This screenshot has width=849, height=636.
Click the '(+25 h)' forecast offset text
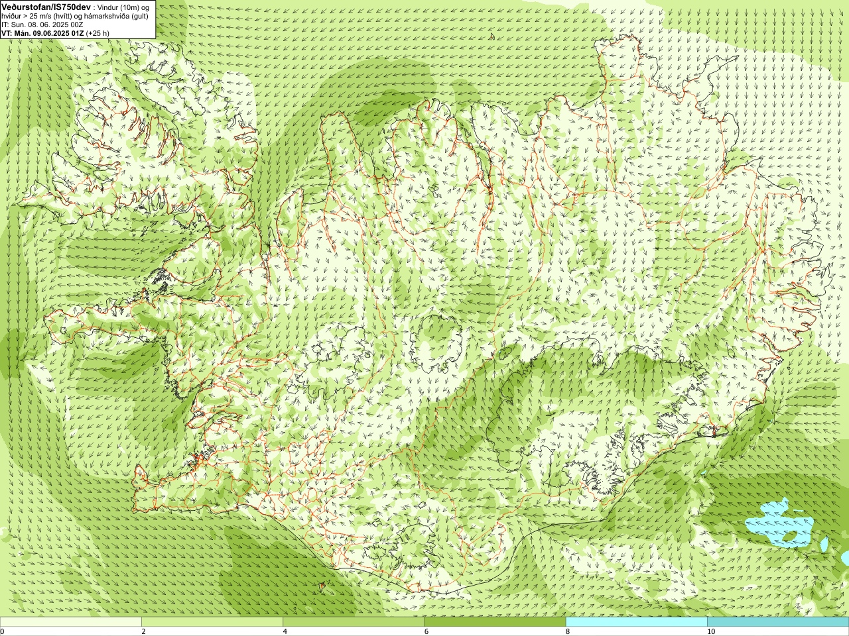[98, 33]
